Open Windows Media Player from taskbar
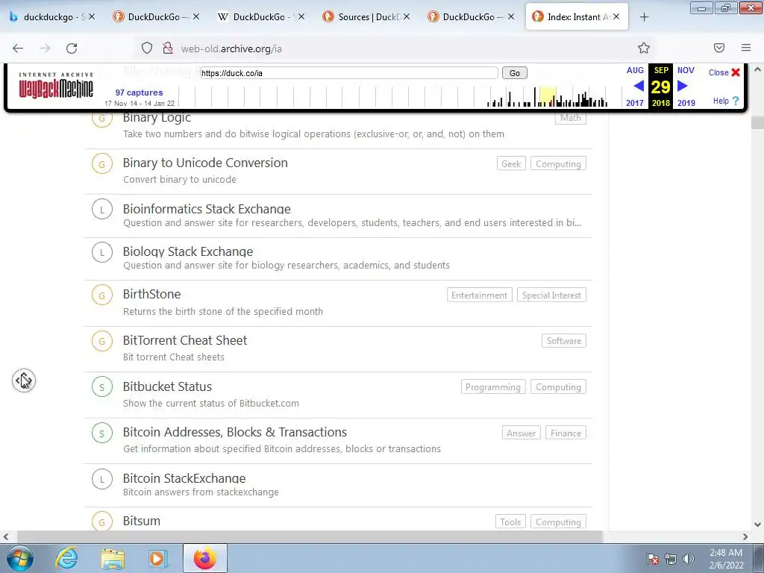The height and width of the screenshot is (573, 764). (157, 558)
